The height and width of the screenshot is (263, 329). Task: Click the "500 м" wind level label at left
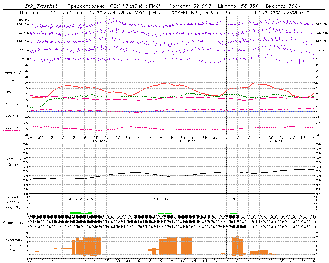tap(24, 50)
